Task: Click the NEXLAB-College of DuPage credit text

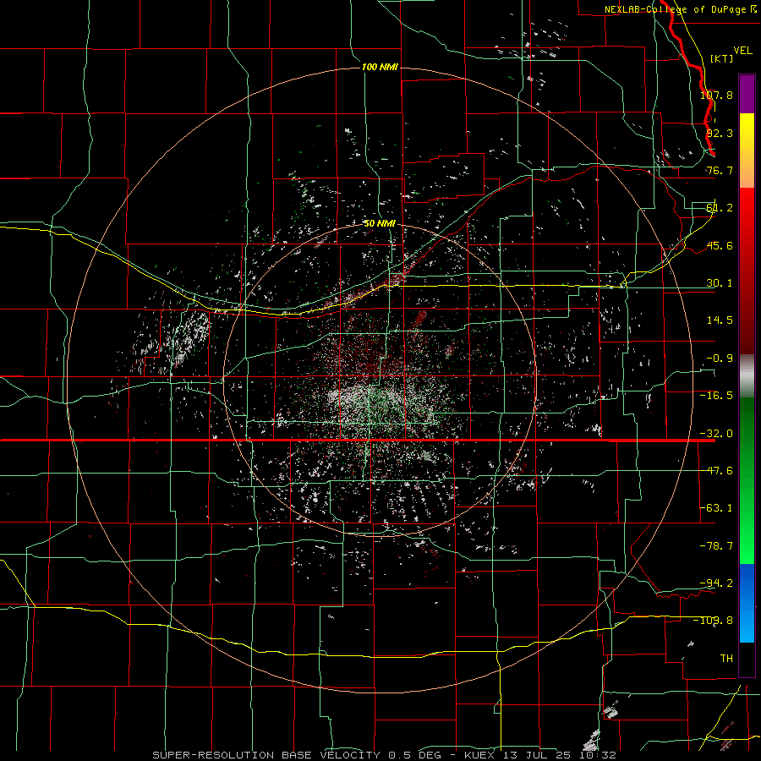Action: click(681, 9)
